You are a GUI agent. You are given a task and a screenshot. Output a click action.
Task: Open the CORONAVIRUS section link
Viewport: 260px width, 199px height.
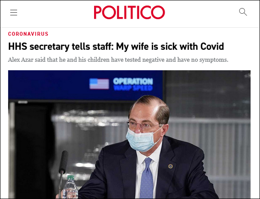pyautogui.click(x=28, y=34)
